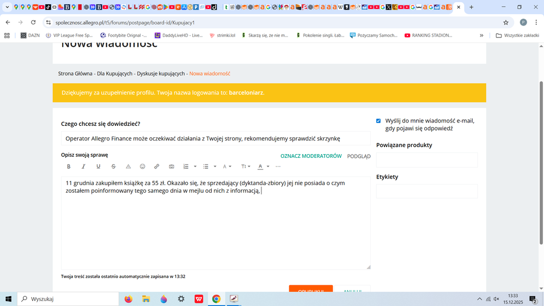Underline selected text in editor

[x=98, y=167]
